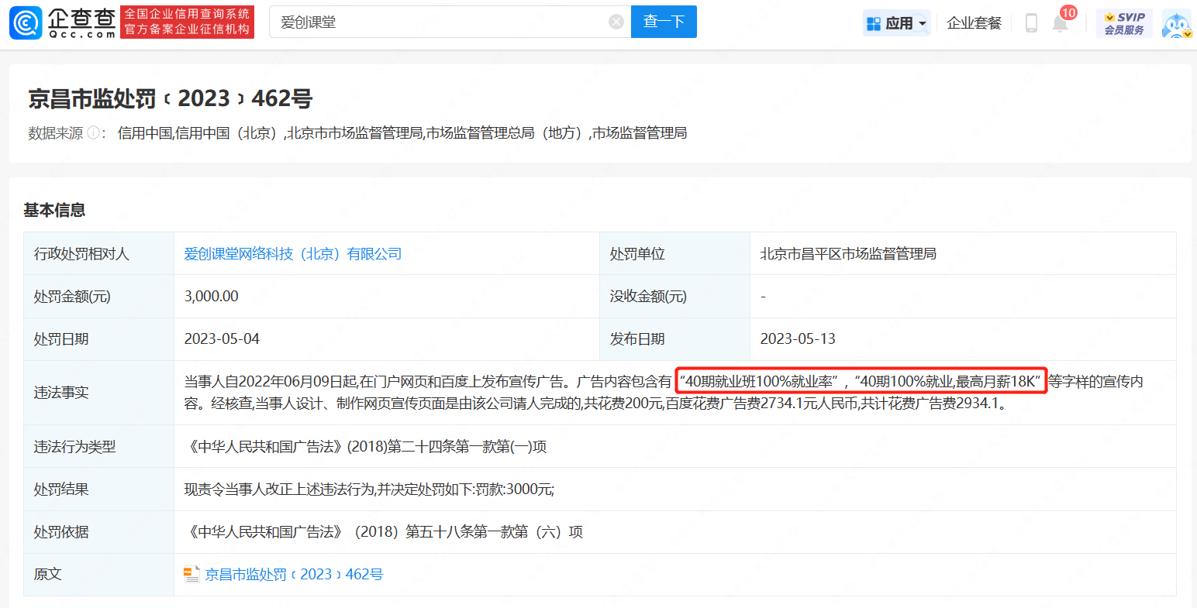The height and width of the screenshot is (608, 1197).
Task: Expand the 应用 dropdown arrow
Action: coord(923,23)
